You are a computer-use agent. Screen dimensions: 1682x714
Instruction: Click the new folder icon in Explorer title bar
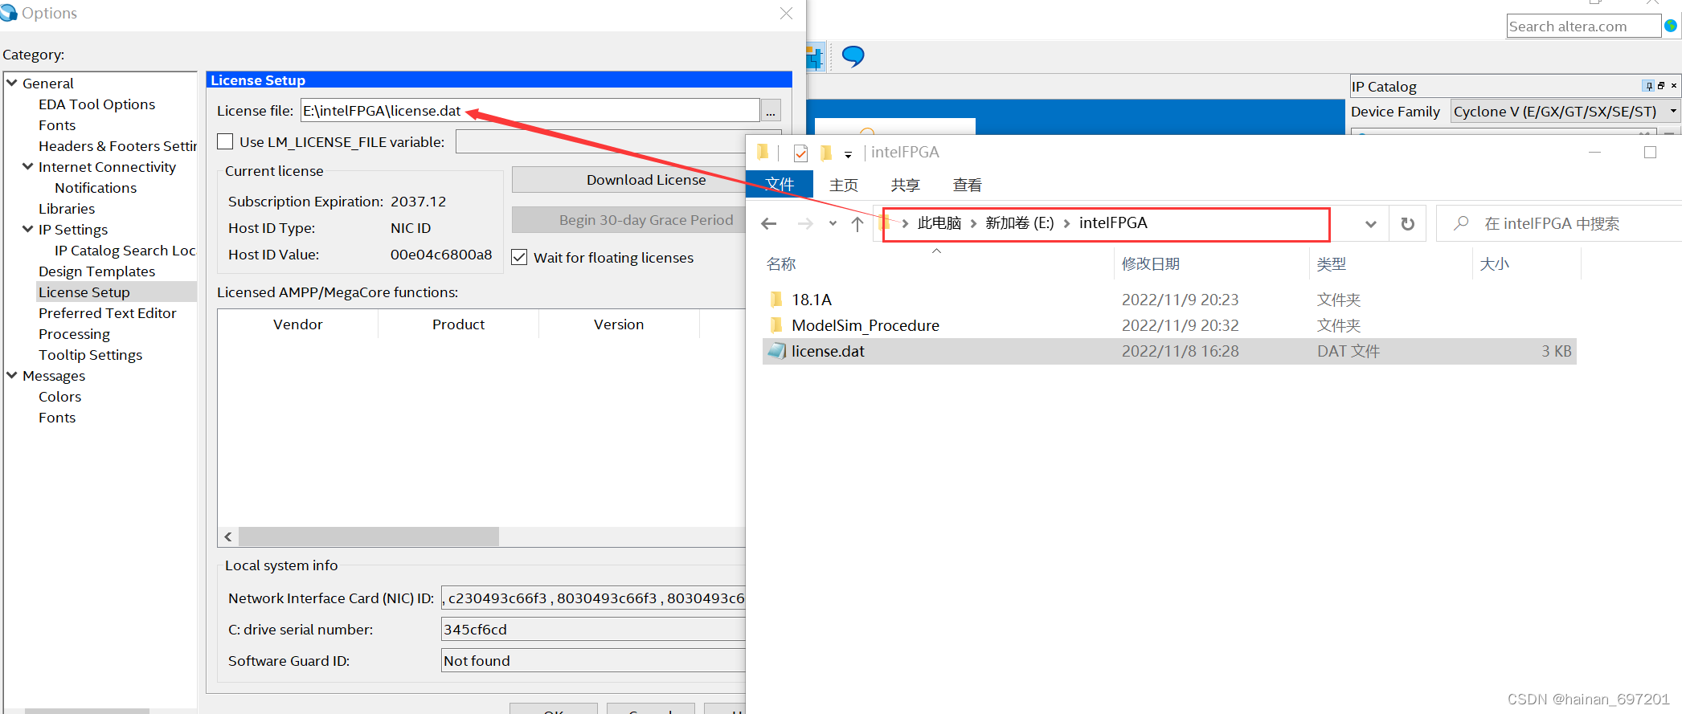click(825, 153)
